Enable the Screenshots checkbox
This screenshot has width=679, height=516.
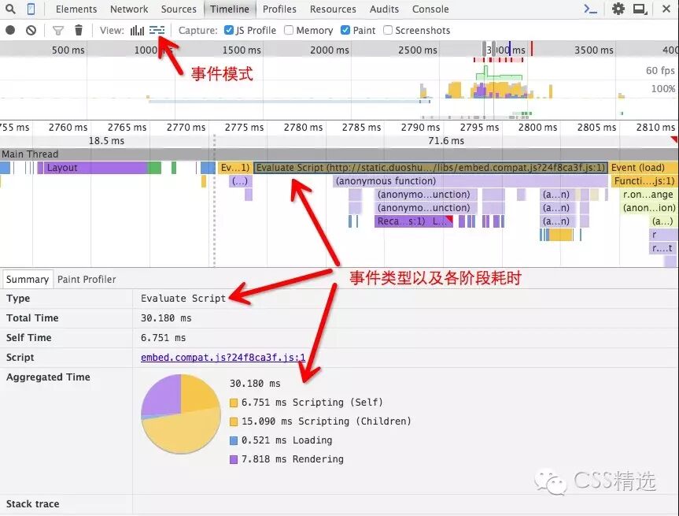point(388,30)
